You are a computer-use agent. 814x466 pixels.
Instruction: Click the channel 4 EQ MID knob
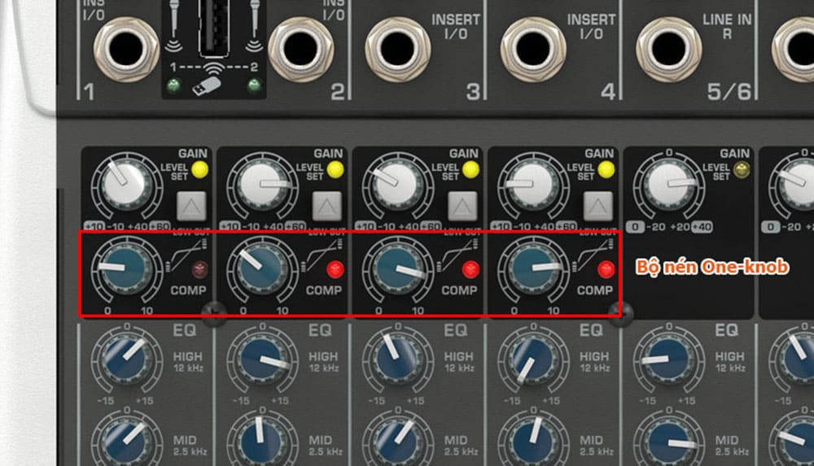[x=532, y=441]
